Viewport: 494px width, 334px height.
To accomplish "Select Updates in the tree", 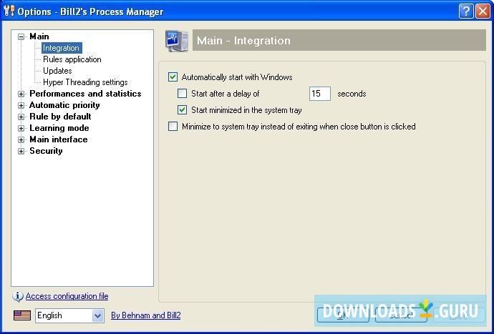I will (57, 71).
